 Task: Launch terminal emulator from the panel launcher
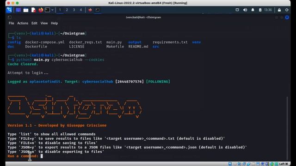(47, 10)
